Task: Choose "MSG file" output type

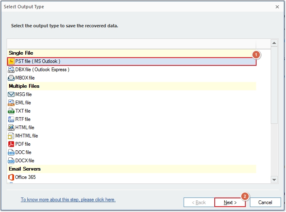Action: (24, 94)
